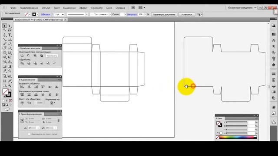
Task: Click Vertical Align Top icon
Action: pos(43,87)
